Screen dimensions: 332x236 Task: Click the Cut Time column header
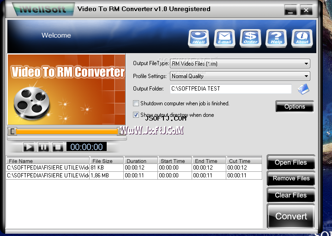click(244, 161)
